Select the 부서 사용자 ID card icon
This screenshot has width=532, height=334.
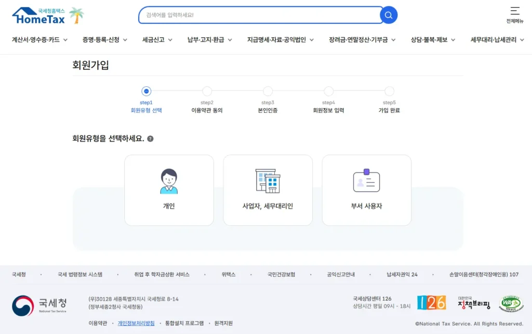(x=366, y=181)
